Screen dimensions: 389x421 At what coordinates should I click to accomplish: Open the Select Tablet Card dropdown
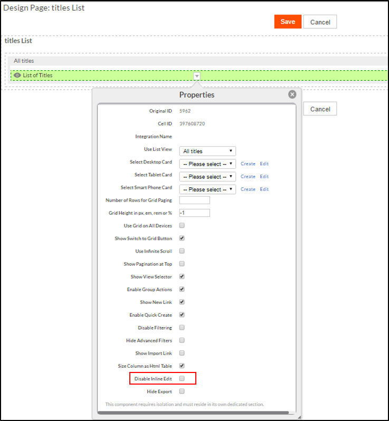coord(207,177)
